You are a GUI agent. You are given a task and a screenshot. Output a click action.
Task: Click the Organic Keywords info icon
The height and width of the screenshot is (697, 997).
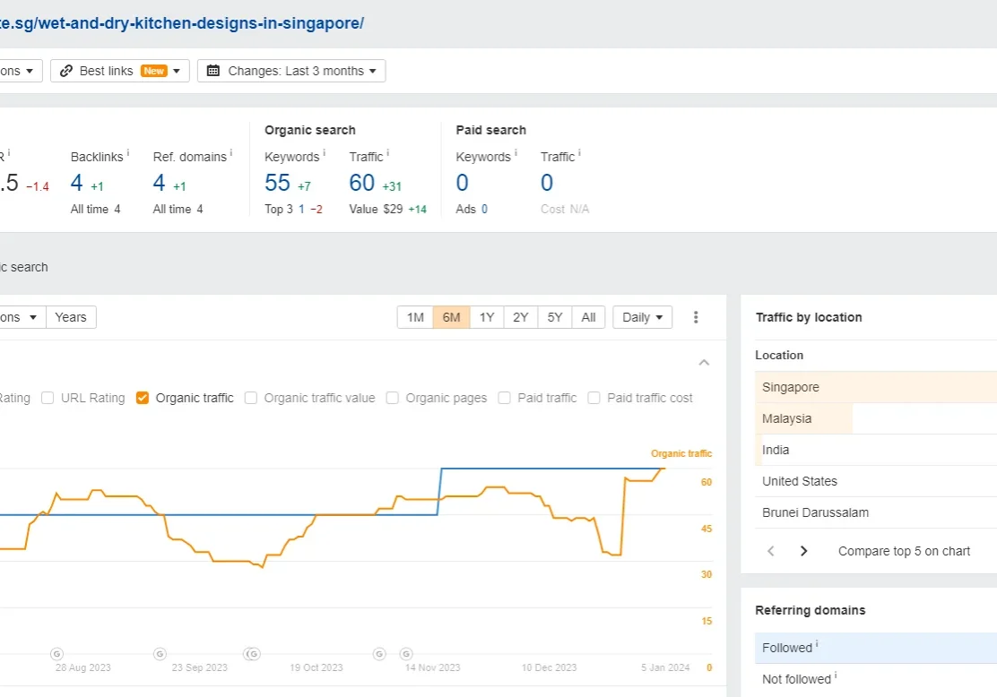tap(324, 153)
